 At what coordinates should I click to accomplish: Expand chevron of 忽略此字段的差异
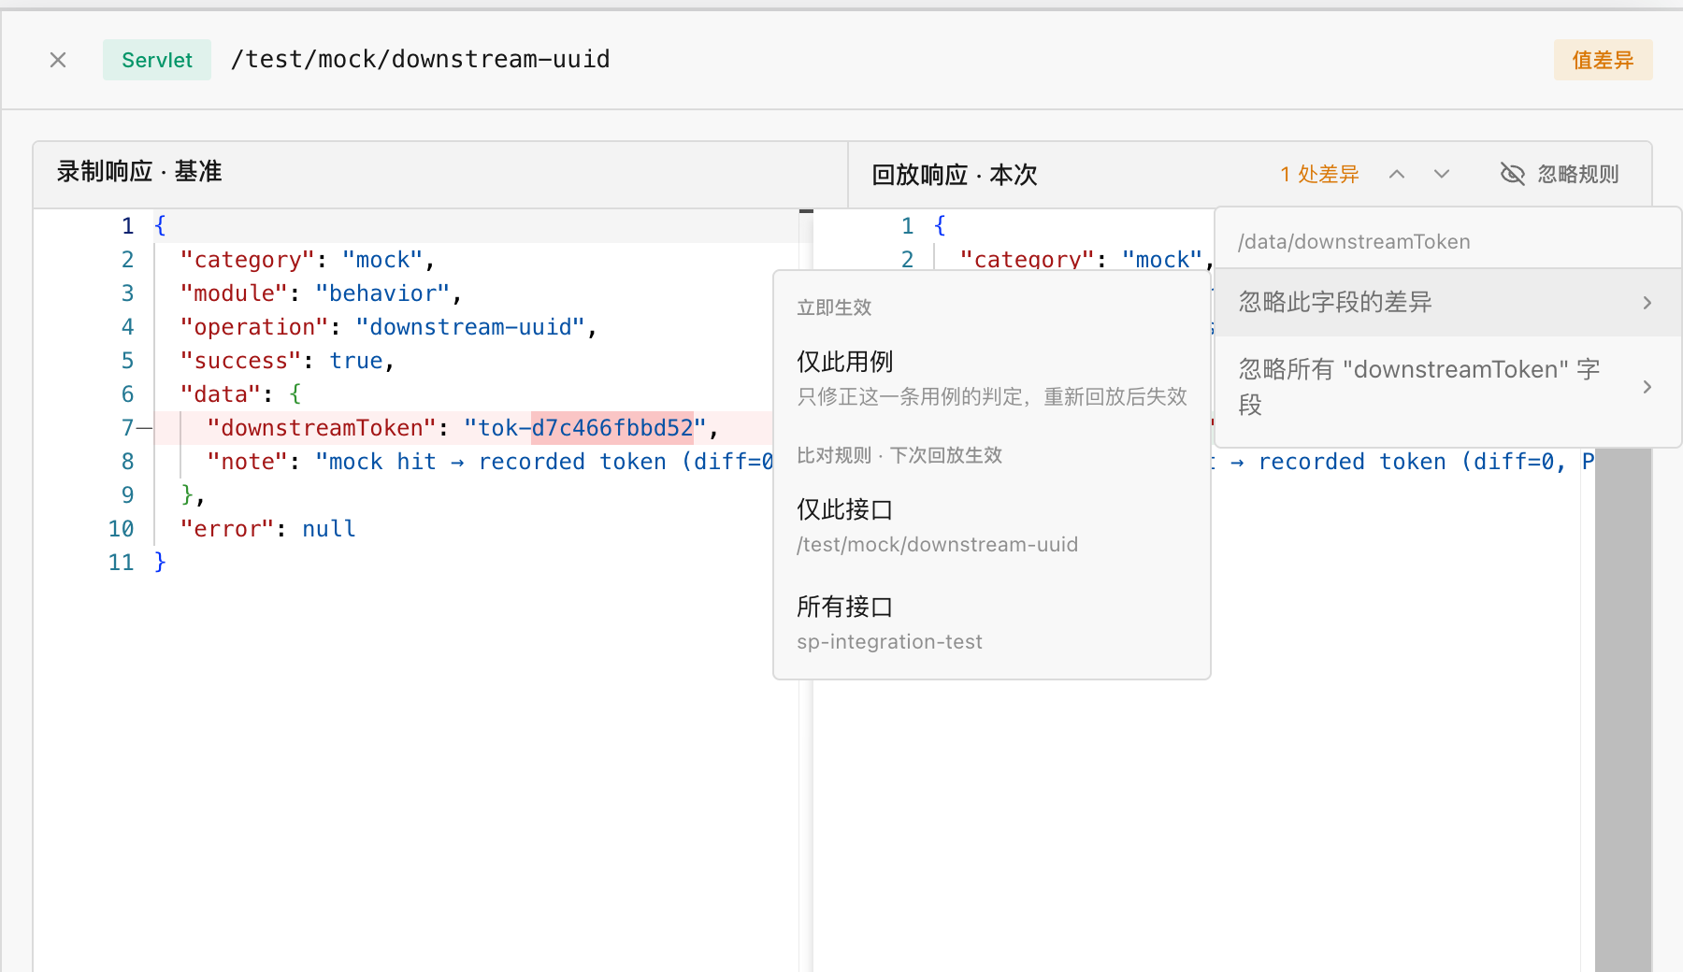pos(1647,303)
